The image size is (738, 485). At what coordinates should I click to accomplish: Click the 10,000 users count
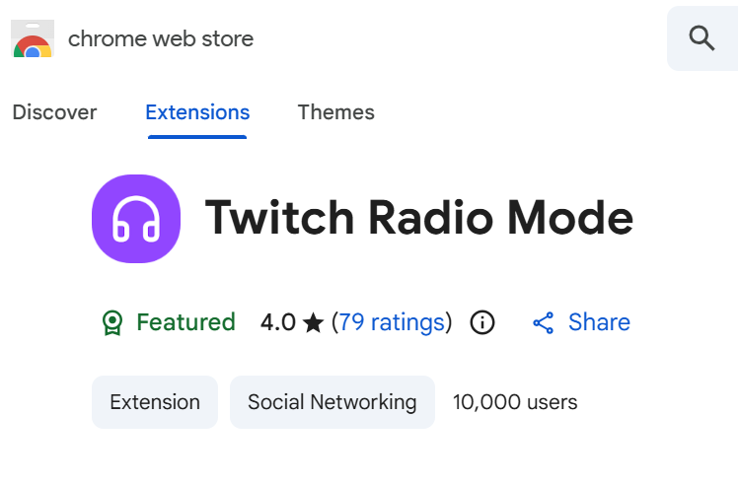click(x=515, y=402)
